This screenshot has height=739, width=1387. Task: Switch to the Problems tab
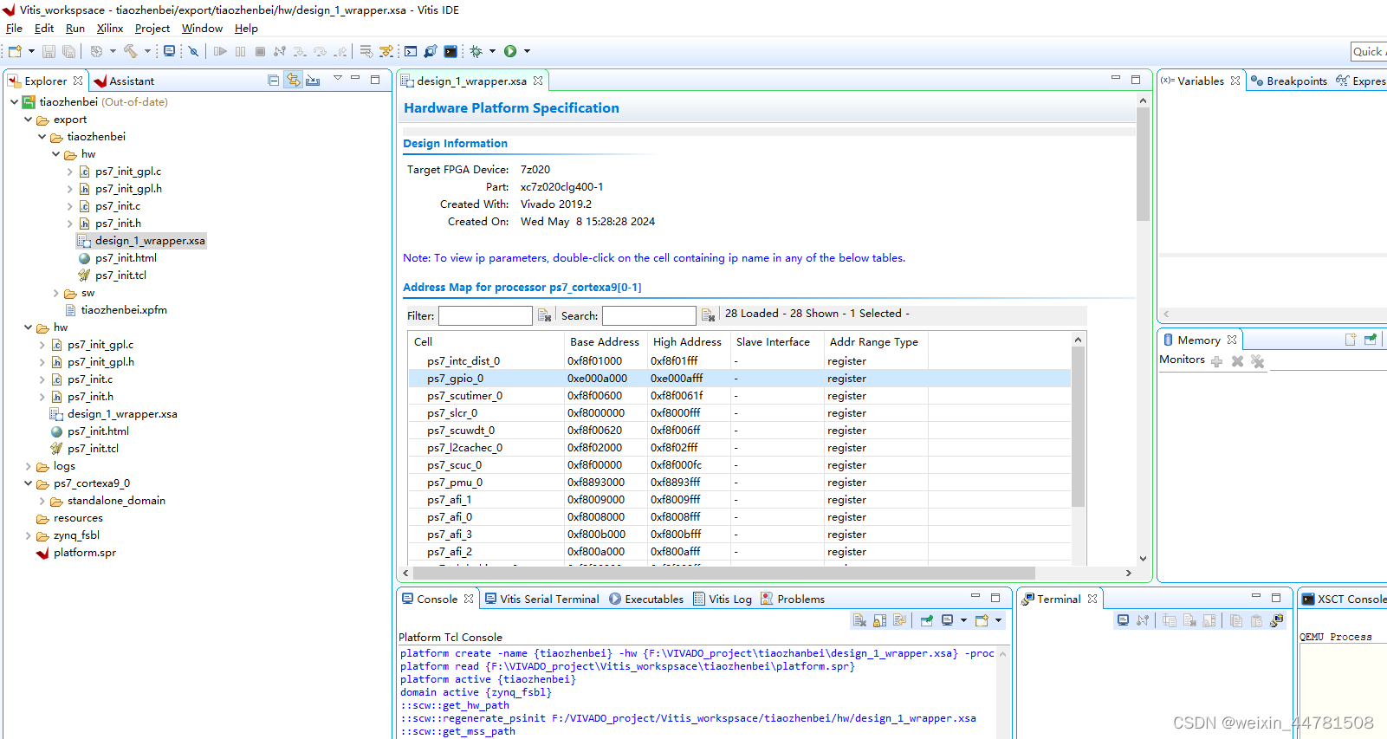tap(793, 599)
